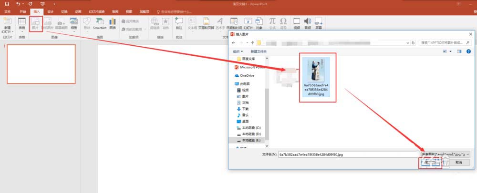
Task: Select the 插入 ribbon tab
Action: 37,12
